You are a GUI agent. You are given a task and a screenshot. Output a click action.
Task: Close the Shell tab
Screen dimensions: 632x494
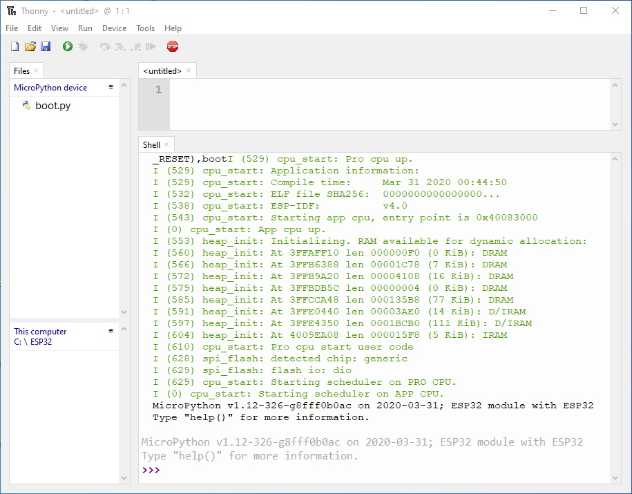[x=166, y=144]
